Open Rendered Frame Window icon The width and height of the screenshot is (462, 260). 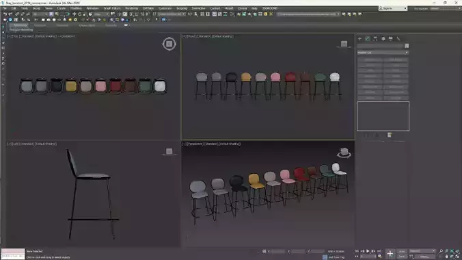coord(244,14)
